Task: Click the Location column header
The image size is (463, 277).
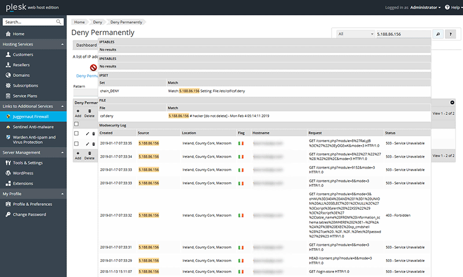Action: 189,133
